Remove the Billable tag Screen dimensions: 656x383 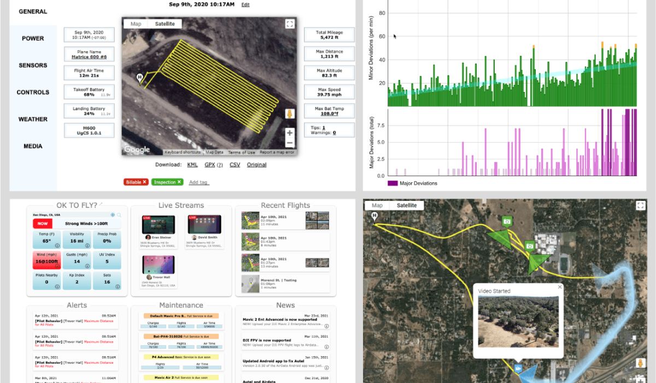(x=145, y=182)
